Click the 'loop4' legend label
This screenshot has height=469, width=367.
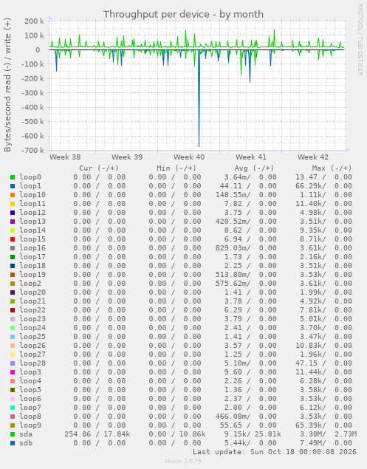(x=30, y=381)
